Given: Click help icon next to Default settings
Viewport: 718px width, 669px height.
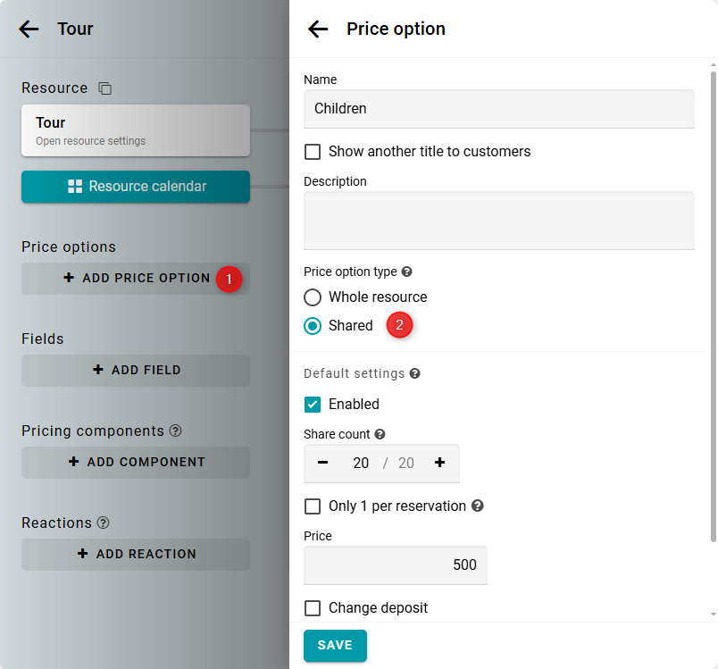Looking at the screenshot, I should tap(415, 373).
